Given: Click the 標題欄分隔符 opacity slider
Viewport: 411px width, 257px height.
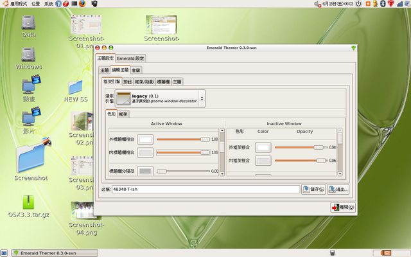Looking at the screenshot, I should (x=184, y=172).
